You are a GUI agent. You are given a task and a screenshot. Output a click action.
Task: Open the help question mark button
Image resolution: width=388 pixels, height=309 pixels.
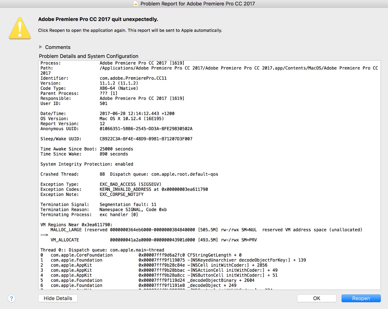click(11, 299)
